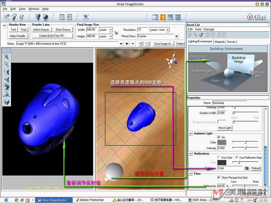Click the help question mark icon
Screen dimensions: 271x203
click(x=38, y=17)
